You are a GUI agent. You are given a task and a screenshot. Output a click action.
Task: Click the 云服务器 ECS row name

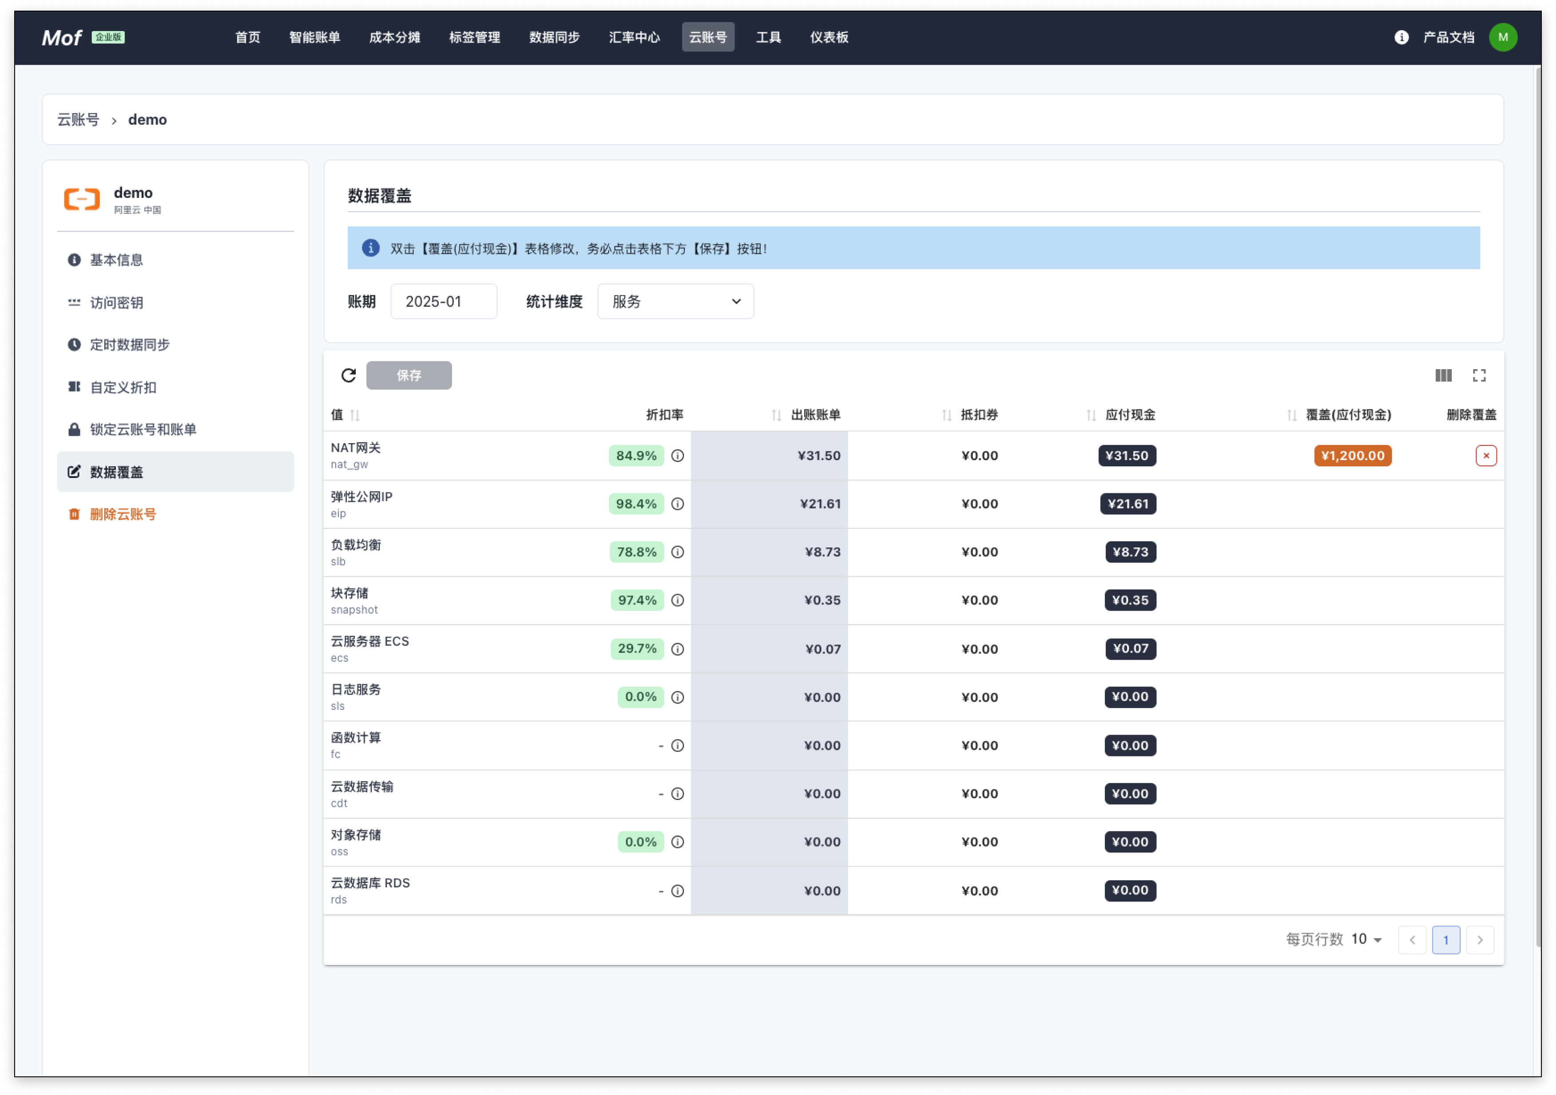pyautogui.click(x=369, y=642)
